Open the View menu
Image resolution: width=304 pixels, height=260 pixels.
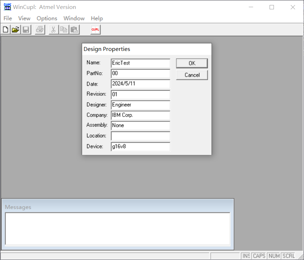24,18
